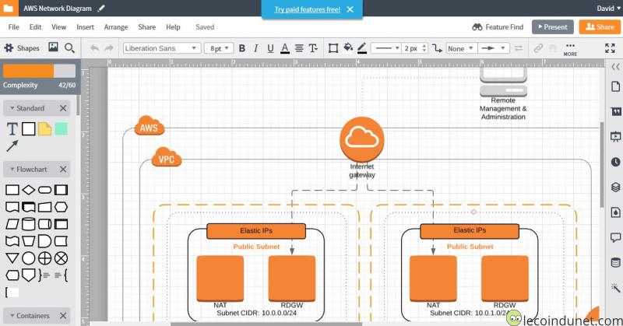Click Feature Find
Screen dimensions: 623x326
pyautogui.click(x=498, y=27)
